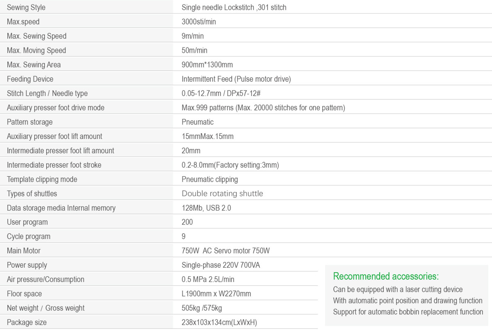Click "Intermittent Feed (Pulse motor drive)" text

(236, 79)
